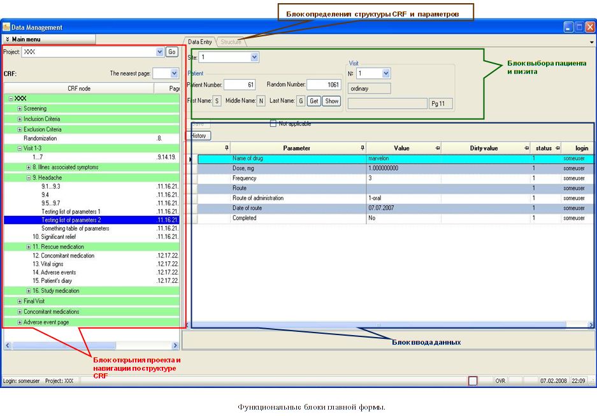Enable the Not applicable checkbox
Image resolution: width=597 pixels, height=416 pixels.
pos(272,124)
